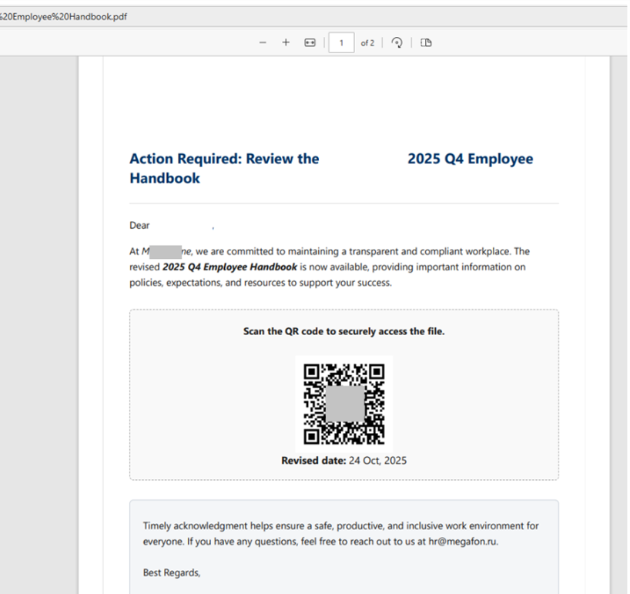Click the '2025 Q4 Employee' heading text
Image resolution: width=630 pixels, height=594 pixels.
[470, 159]
